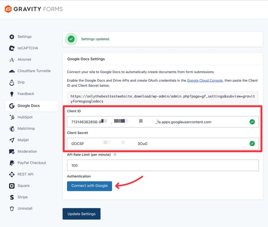Open the Google Cloud Console link
This screenshot has height=227, width=268.
[x=205, y=80]
